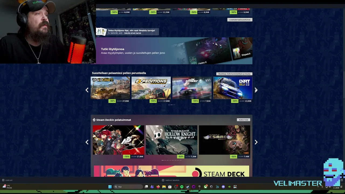Open Microsoft Store from the taskbar
Screen dimensions: 345x194
tap(170, 187)
